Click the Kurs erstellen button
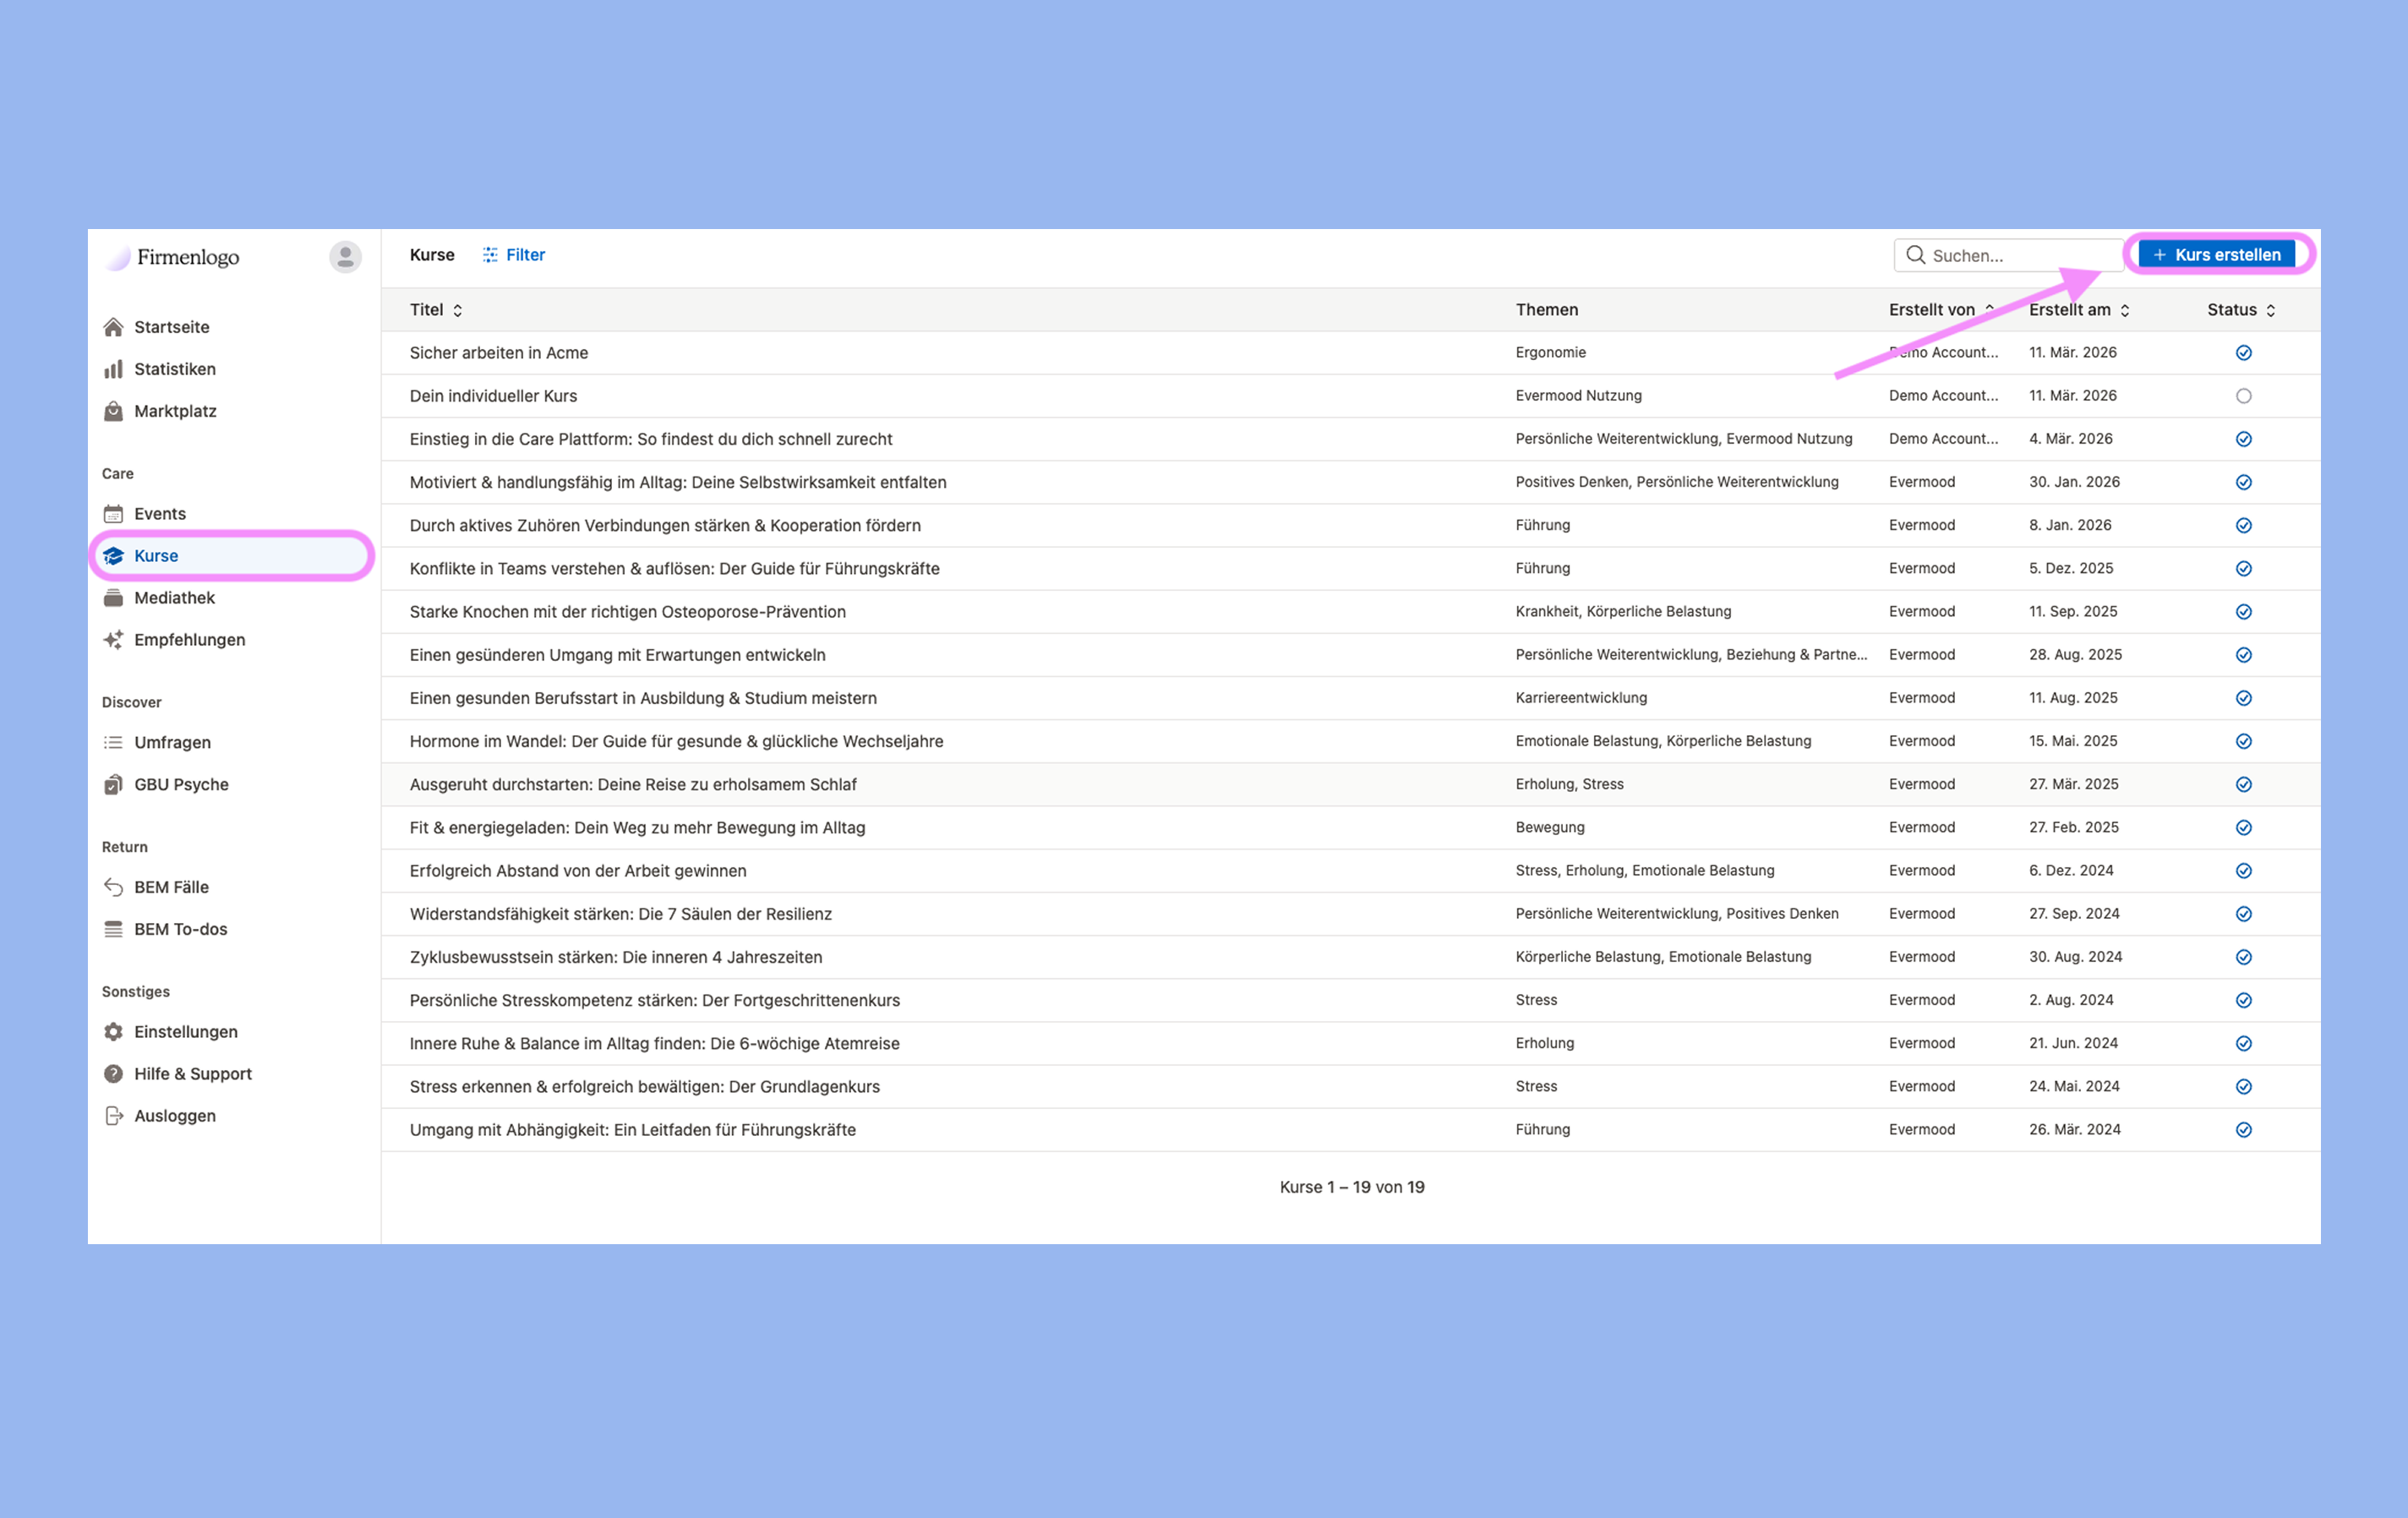This screenshot has width=2408, height=1518. [x=2216, y=255]
